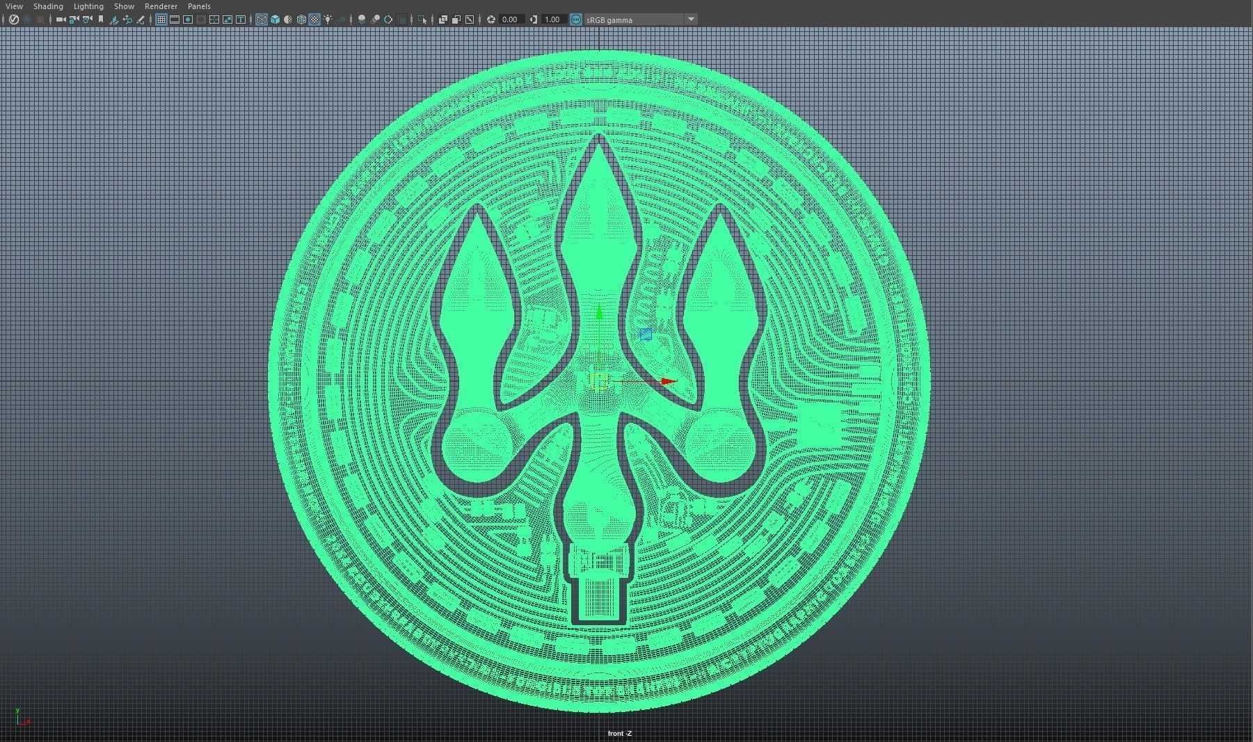Click the Select Camera icon
The width and height of the screenshot is (1253, 742).
61,19
